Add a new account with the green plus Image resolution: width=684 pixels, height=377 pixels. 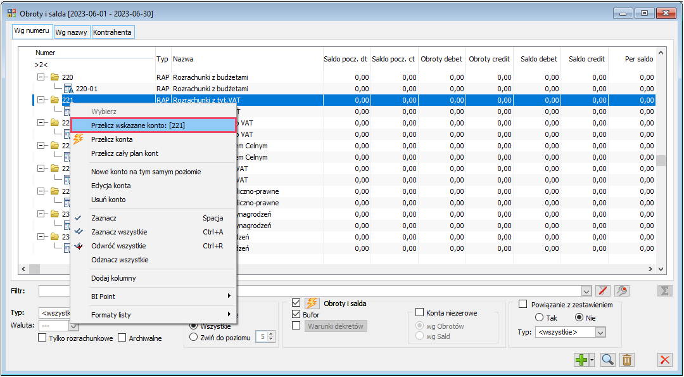tap(581, 360)
